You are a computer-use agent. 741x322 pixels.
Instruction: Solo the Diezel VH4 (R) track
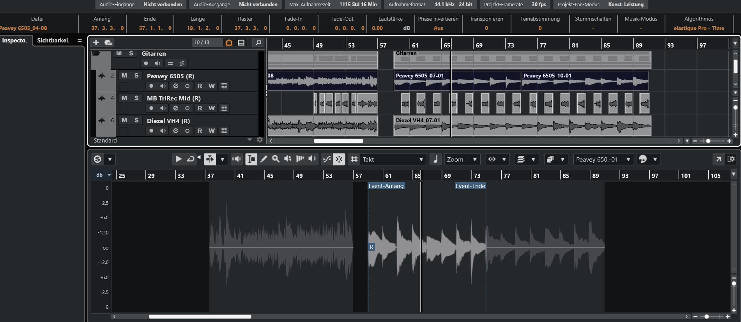click(x=136, y=120)
